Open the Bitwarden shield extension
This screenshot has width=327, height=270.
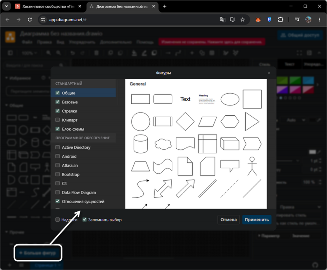269,20
